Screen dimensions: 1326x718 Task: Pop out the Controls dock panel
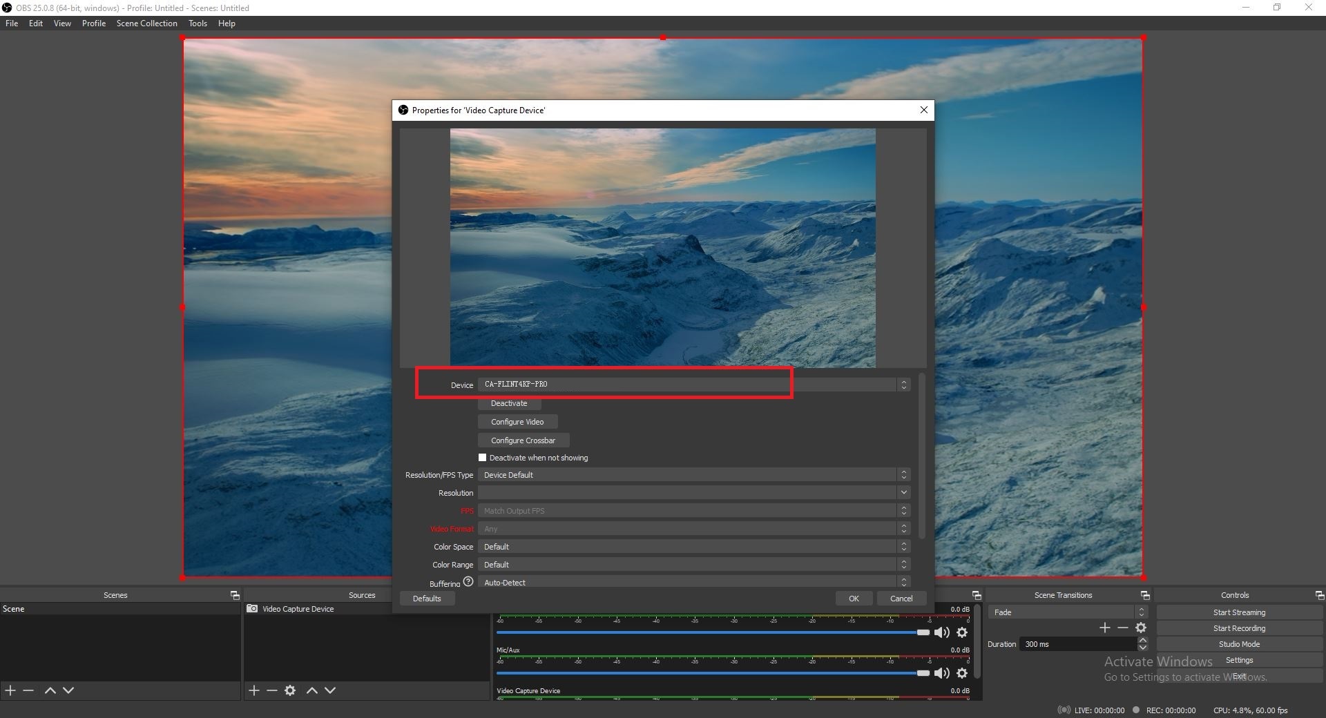pos(1320,595)
